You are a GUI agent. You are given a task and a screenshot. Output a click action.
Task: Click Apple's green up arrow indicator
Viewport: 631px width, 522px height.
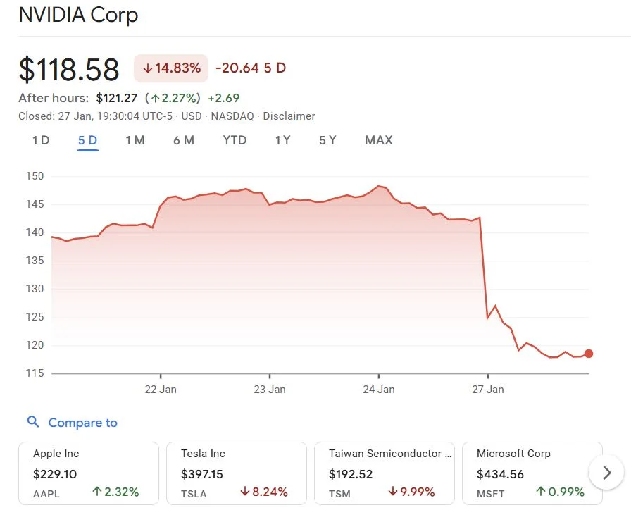click(96, 492)
